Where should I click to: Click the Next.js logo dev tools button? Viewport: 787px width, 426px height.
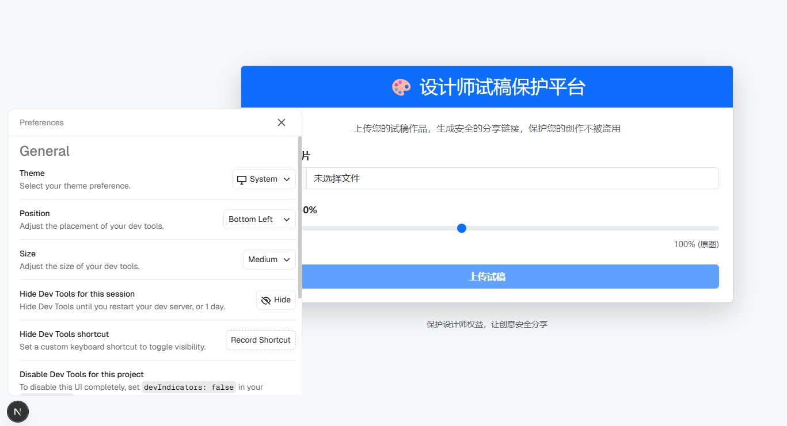coord(18,412)
